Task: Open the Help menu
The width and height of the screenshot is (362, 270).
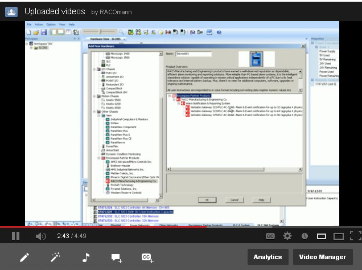Action: pos(72,24)
